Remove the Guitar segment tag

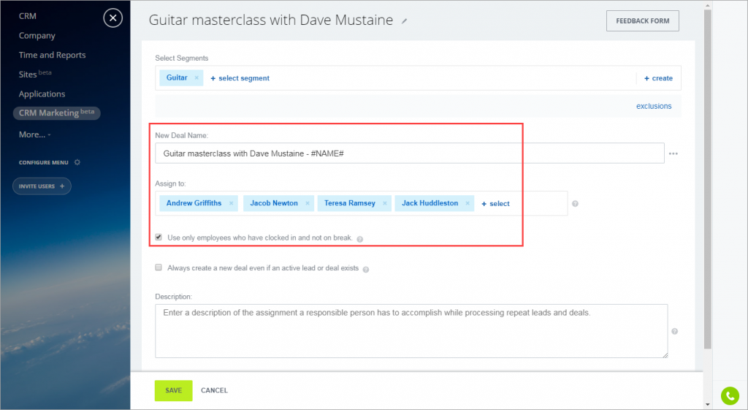[196, 77]
